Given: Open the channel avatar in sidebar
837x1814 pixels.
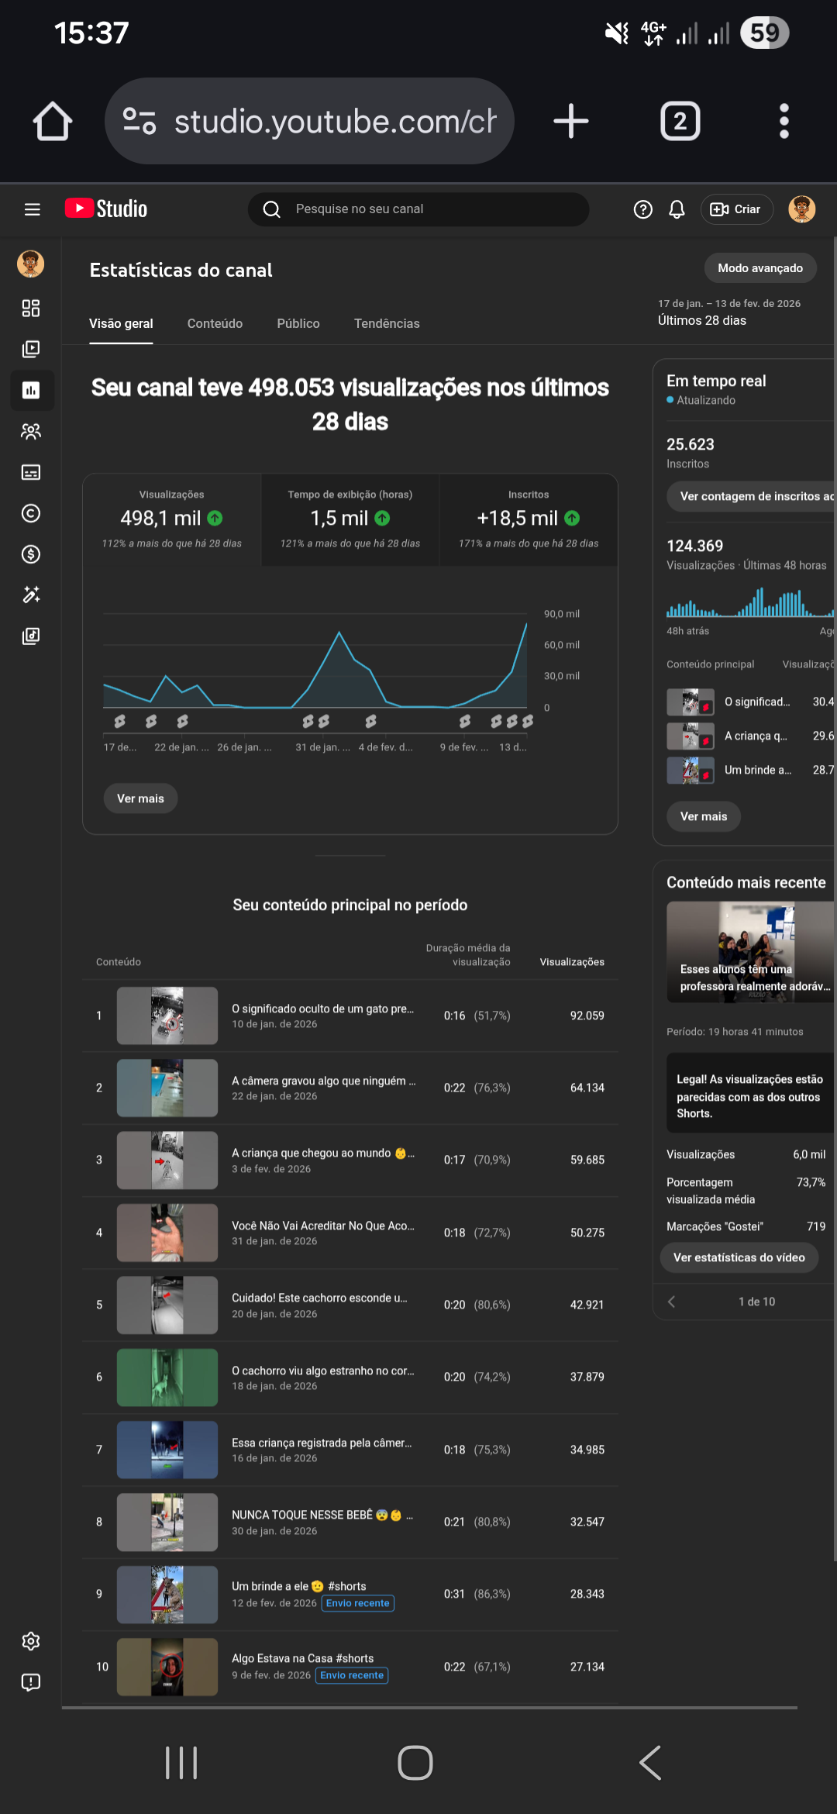Looking at the screenshot, I should pyautogui.click(x=31, y=264).
